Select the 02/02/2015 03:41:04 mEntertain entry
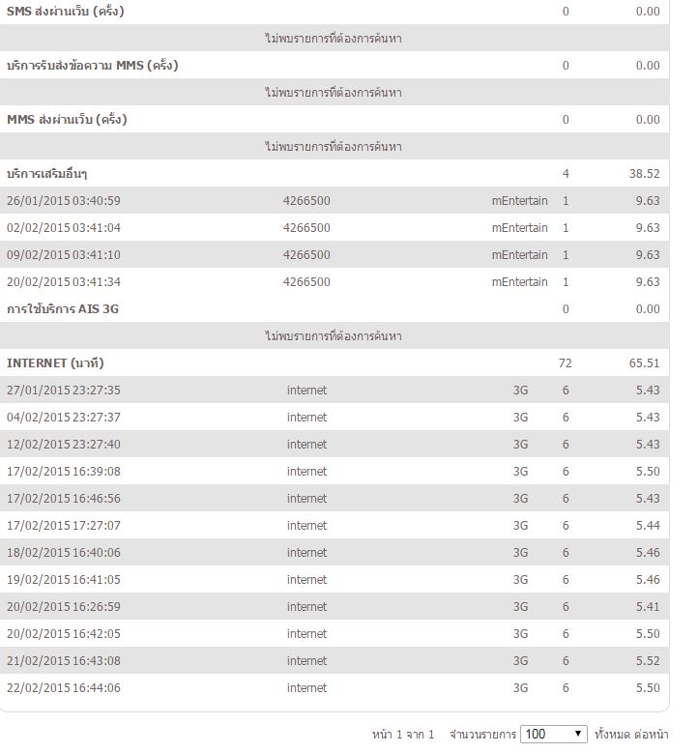 click(334, 227)
